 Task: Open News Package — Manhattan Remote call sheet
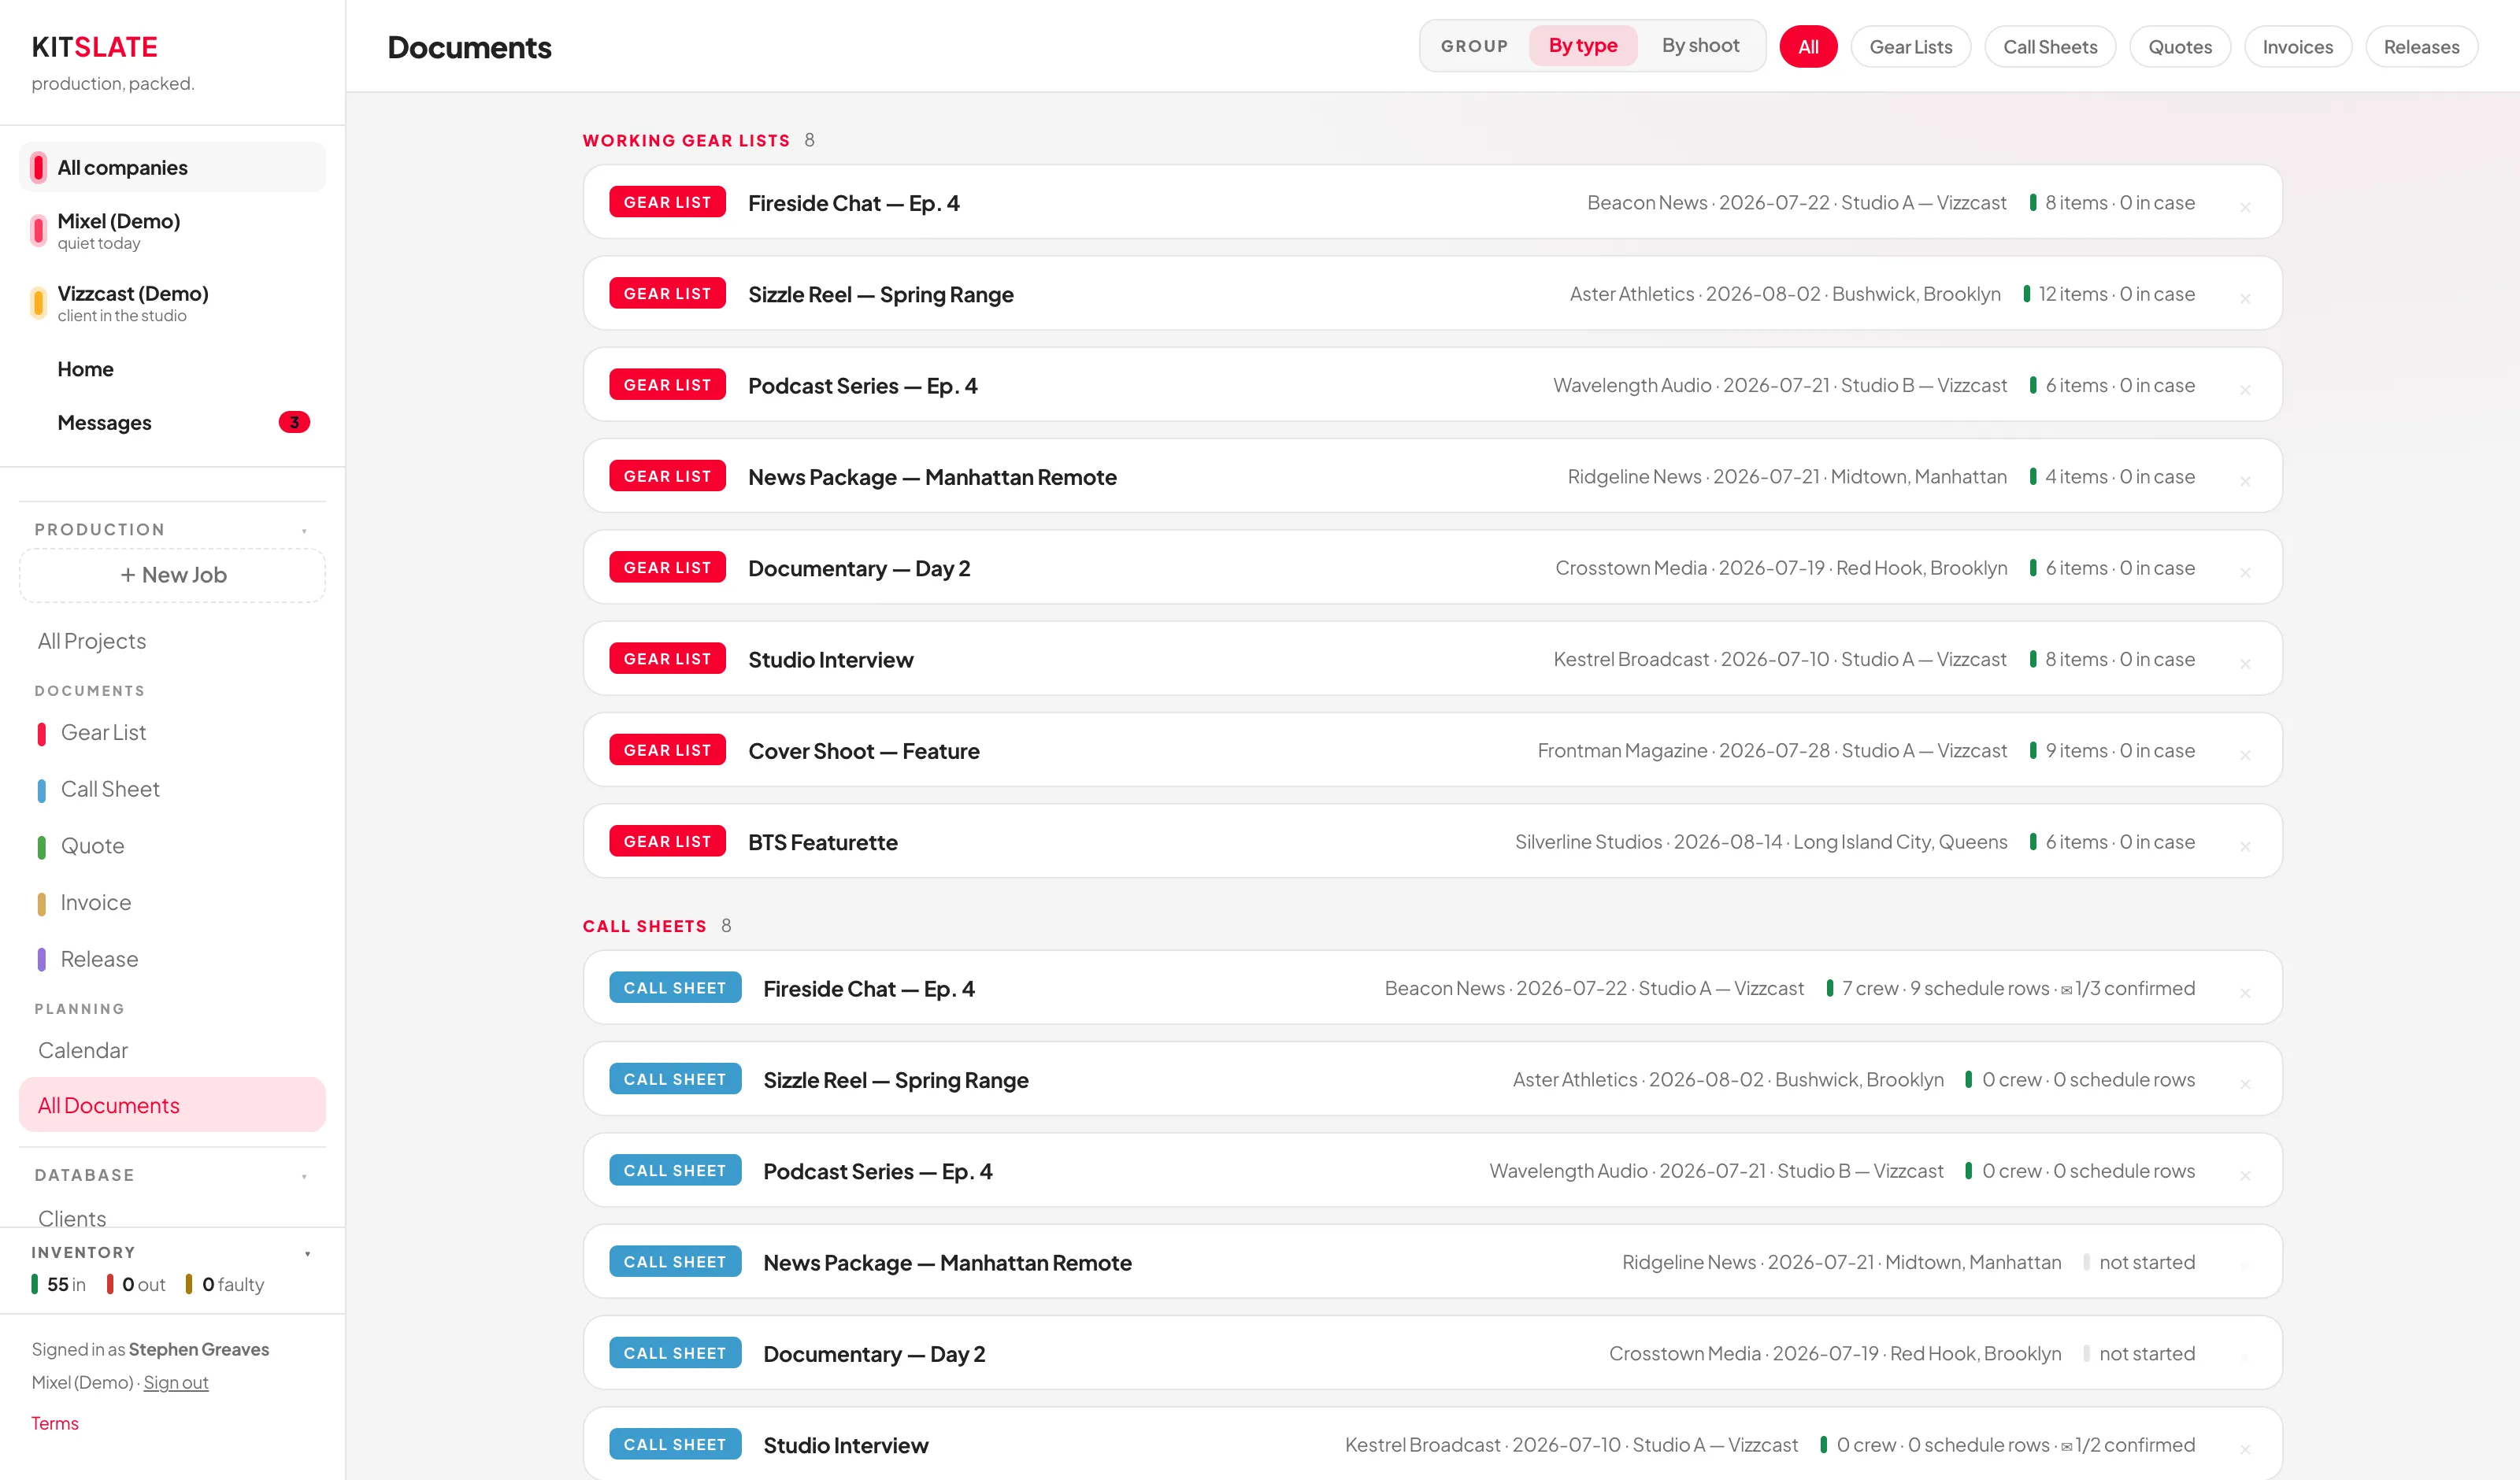click(x=1432, y=1262)
